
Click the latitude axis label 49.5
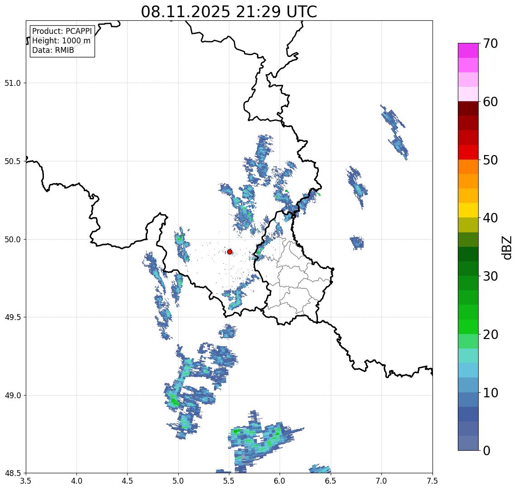click(x=13, y=317)
